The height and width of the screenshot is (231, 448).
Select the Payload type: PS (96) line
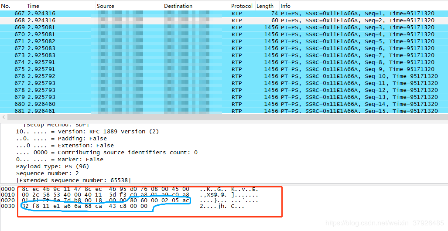[53, 166]
